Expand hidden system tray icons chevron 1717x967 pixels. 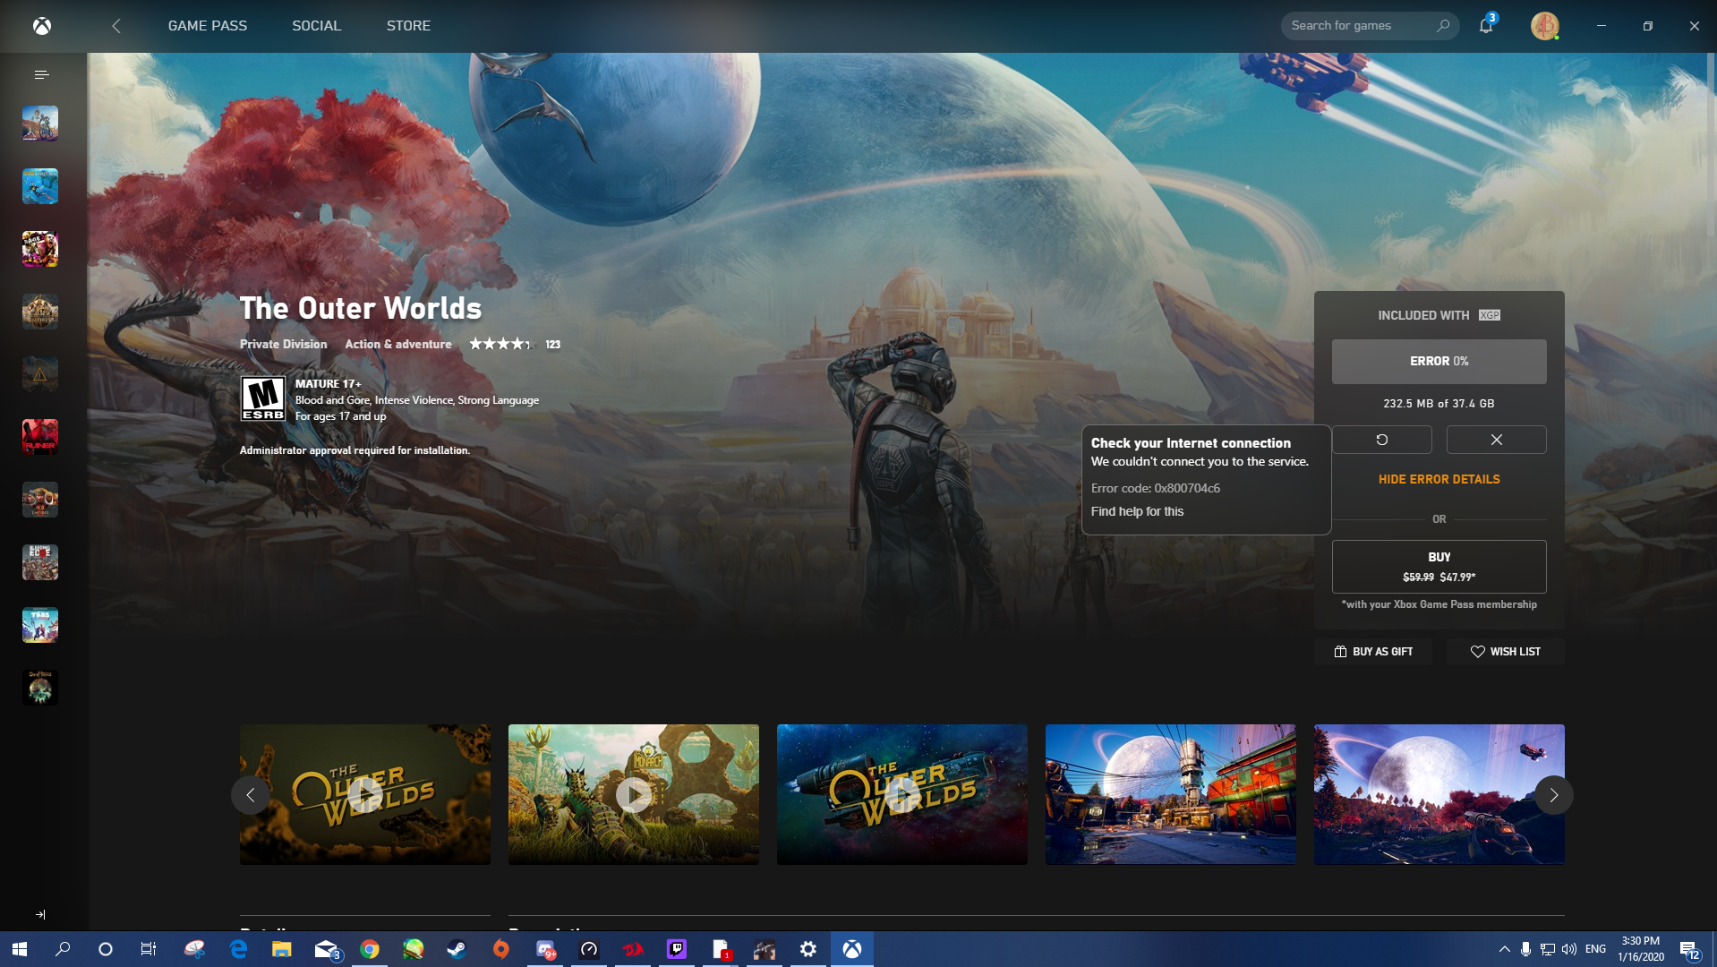pos(1504,949)
